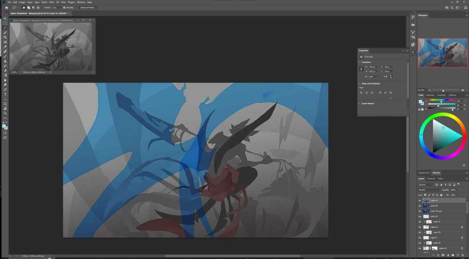Open the Image menu

(22, 2)
